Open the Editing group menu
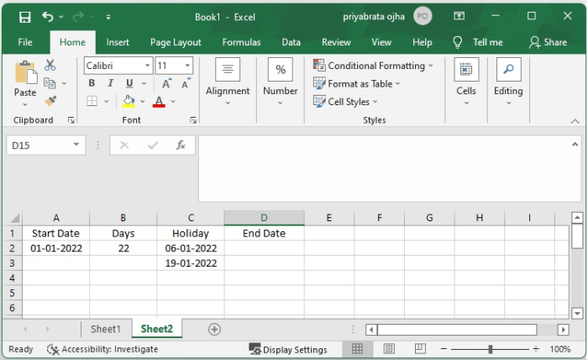Image resolution: width=588 pixels, height=360 pixels. click(x=508, y=82)
